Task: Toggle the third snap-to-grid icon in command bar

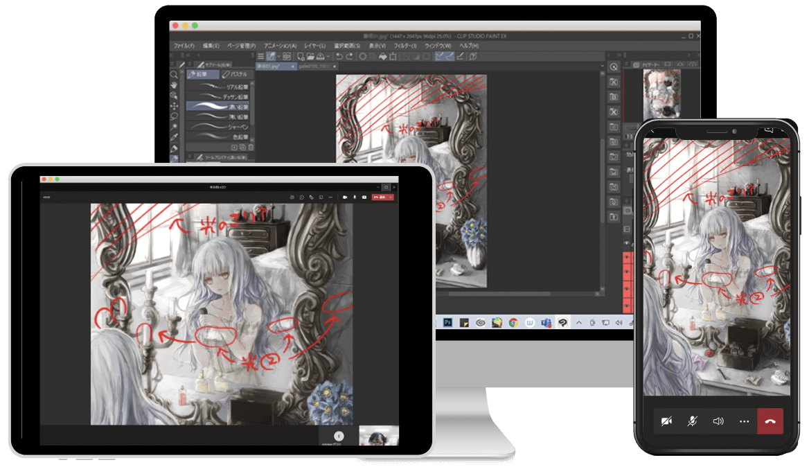Action: click(460, 56)
